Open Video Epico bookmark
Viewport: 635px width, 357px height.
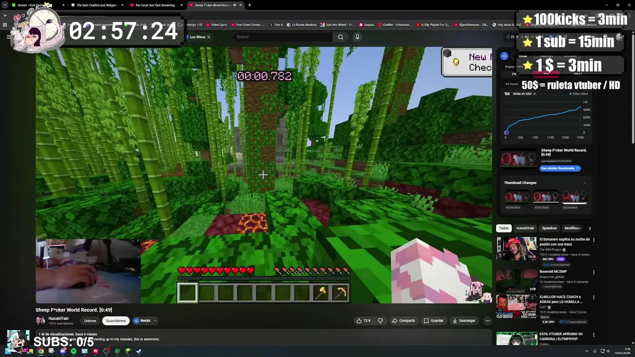[x=216, y=24]
